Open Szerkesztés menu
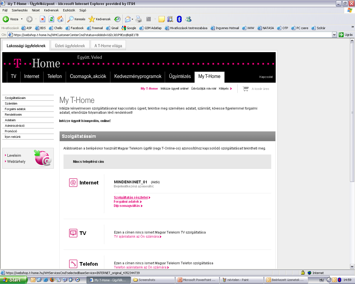This screenshot has height=284, width=355. click(x=20, y=10)
